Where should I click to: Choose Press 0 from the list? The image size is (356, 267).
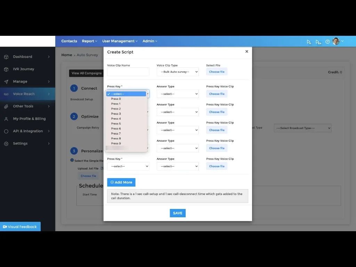pyautogui.click(x=126, y=99)
